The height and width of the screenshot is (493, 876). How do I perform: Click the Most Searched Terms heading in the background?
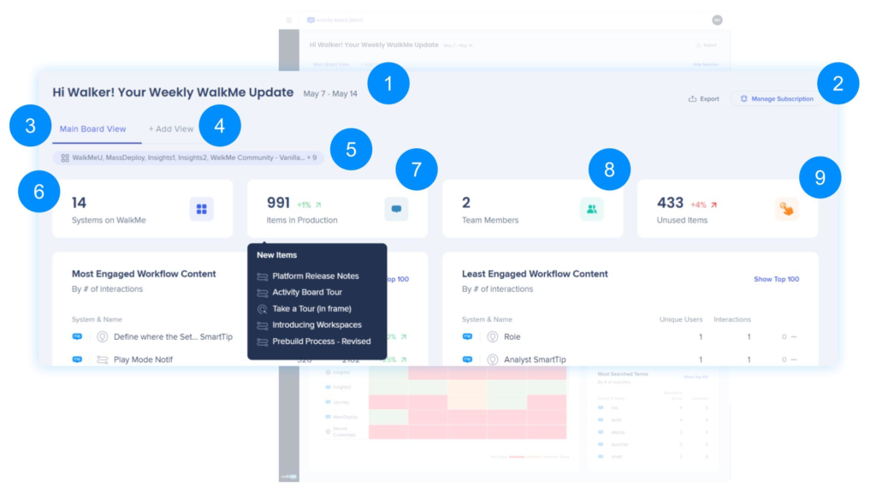(x=623, y=374)
